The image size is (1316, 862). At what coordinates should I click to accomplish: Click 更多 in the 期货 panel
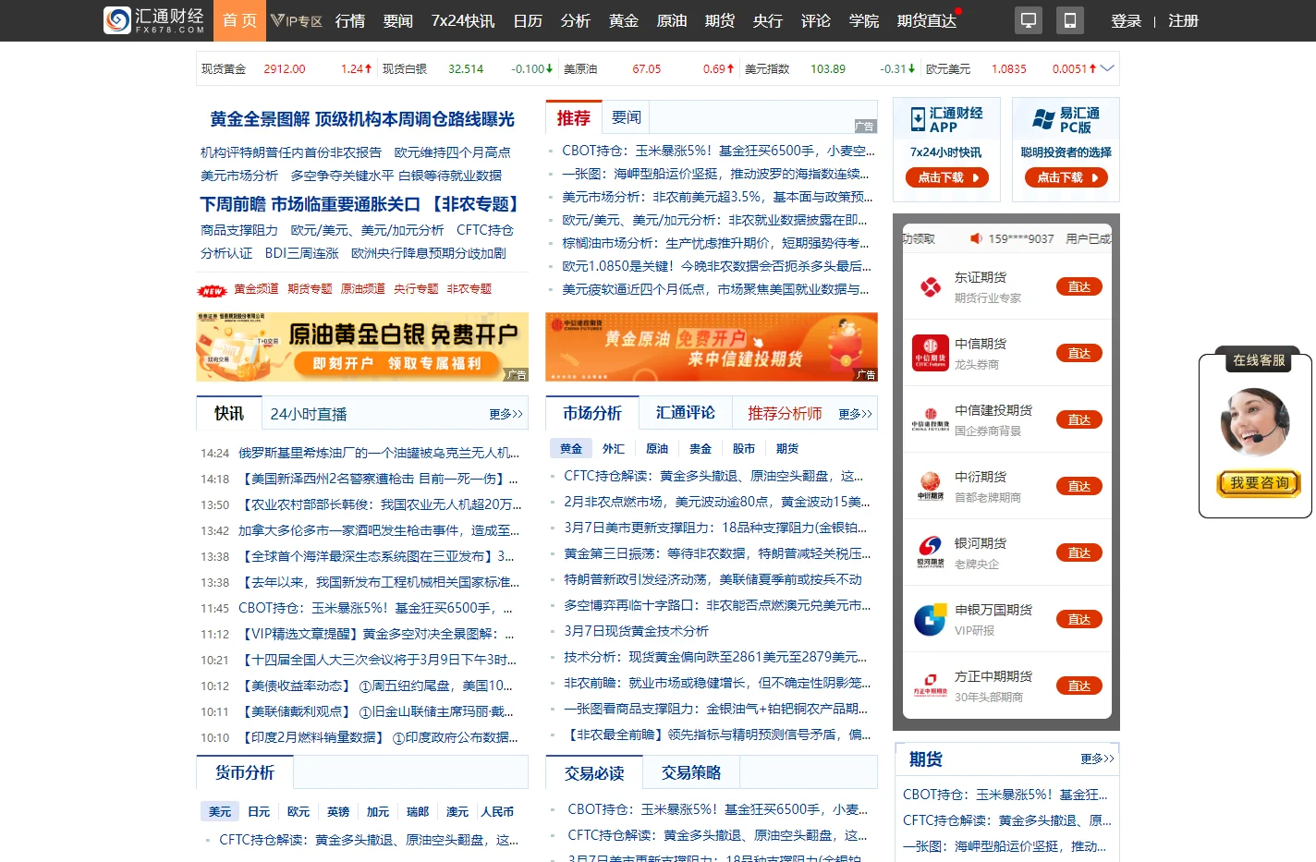click(x=1097, y=759)
